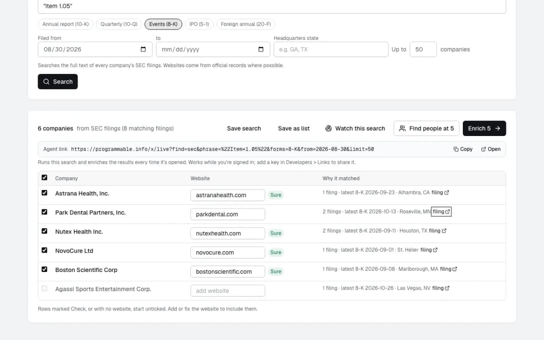Uncheck Nutex Health Inc. row checkbox

point(44,231)
